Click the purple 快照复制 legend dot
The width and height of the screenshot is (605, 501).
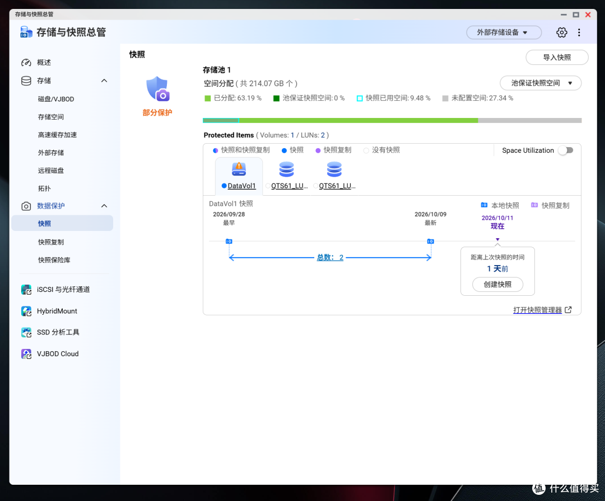coord(318,150)
